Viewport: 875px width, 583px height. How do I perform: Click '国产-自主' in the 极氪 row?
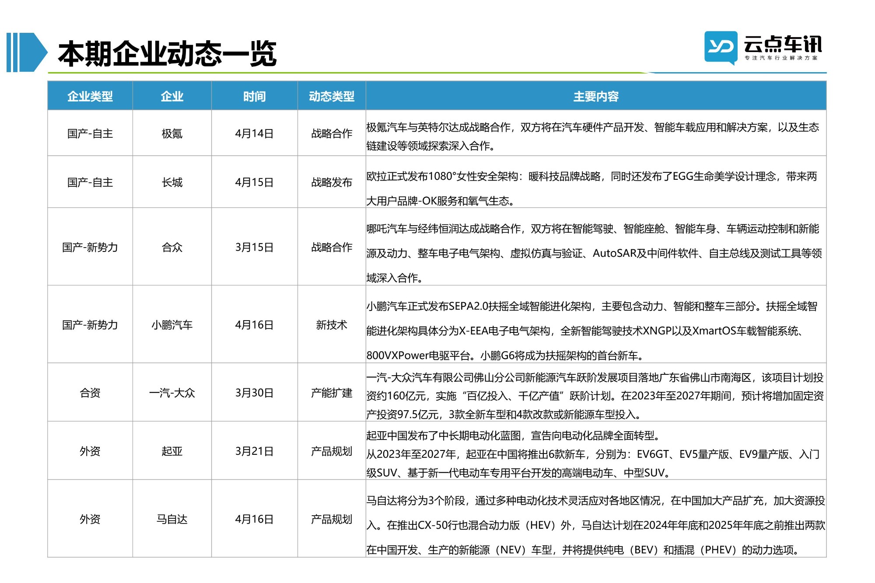tap(90, 133)
